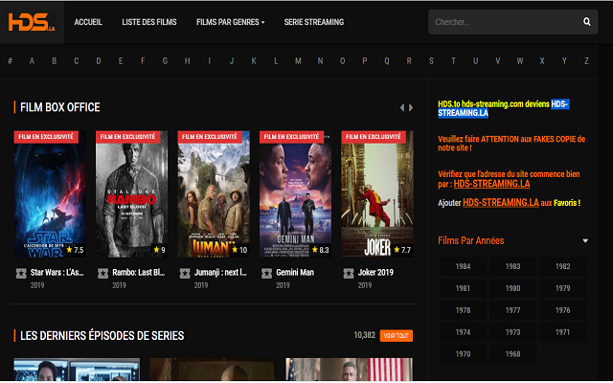
Task: Click the 9 rating on Rambo poster
Action: [160, 250]
